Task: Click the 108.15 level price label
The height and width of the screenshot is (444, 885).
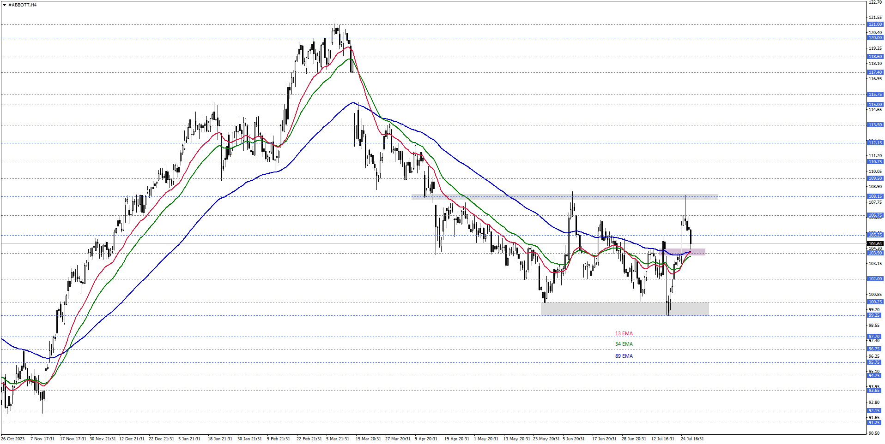Action: click(x=875, y=196)
